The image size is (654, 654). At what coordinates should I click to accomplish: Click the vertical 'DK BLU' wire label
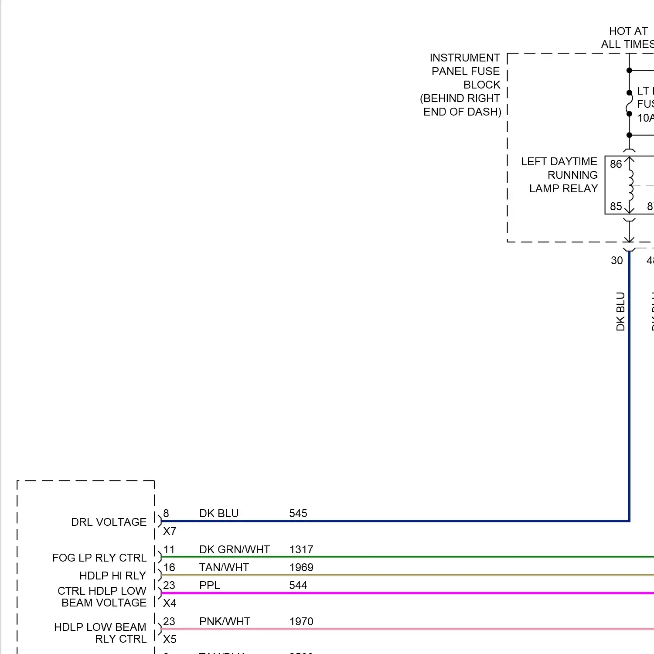(620, 311)
